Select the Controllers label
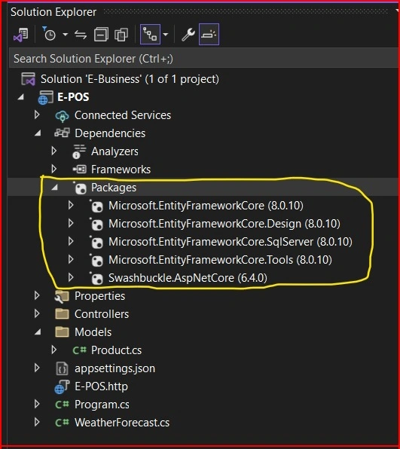This screenshot has width=400, height=449. click(x=102, y=314)
